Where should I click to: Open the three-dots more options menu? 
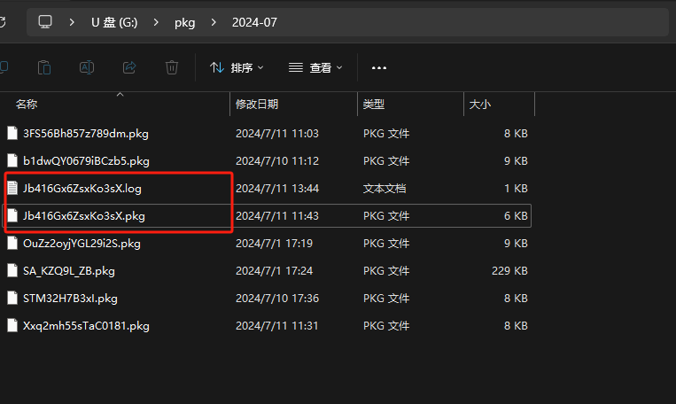[x=379, y=67]
